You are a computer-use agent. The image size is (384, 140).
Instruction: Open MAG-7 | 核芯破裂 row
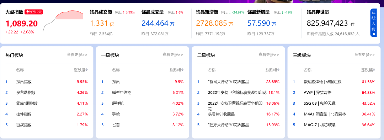334,125
